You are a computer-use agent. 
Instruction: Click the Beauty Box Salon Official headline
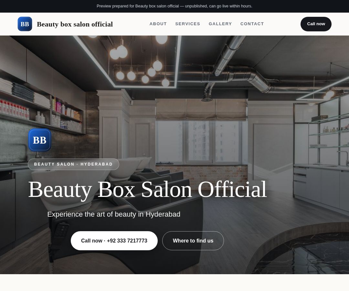[x=147, y=189]
